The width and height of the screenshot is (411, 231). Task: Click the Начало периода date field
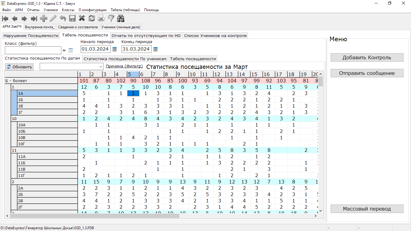point(96,49)
